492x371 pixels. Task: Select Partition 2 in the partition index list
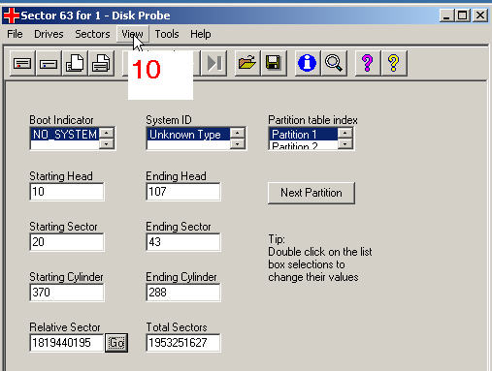pos(304,145)
